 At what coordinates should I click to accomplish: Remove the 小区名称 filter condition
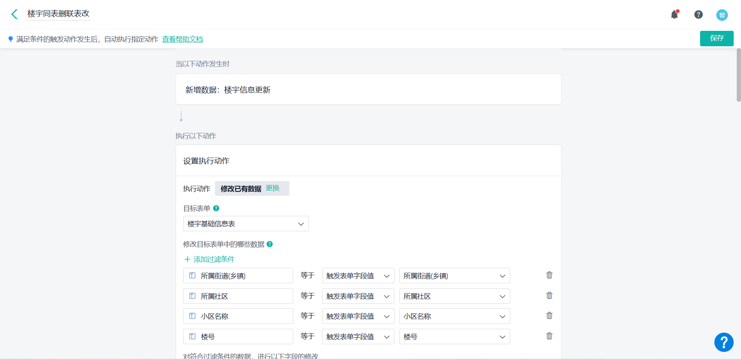tap(549, 316)
